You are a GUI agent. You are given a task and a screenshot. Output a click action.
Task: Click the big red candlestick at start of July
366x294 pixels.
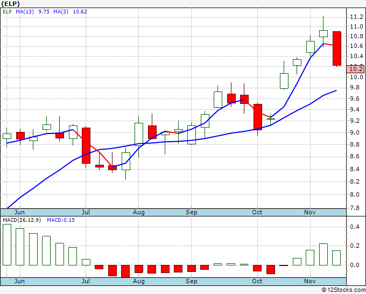point(86,146)
